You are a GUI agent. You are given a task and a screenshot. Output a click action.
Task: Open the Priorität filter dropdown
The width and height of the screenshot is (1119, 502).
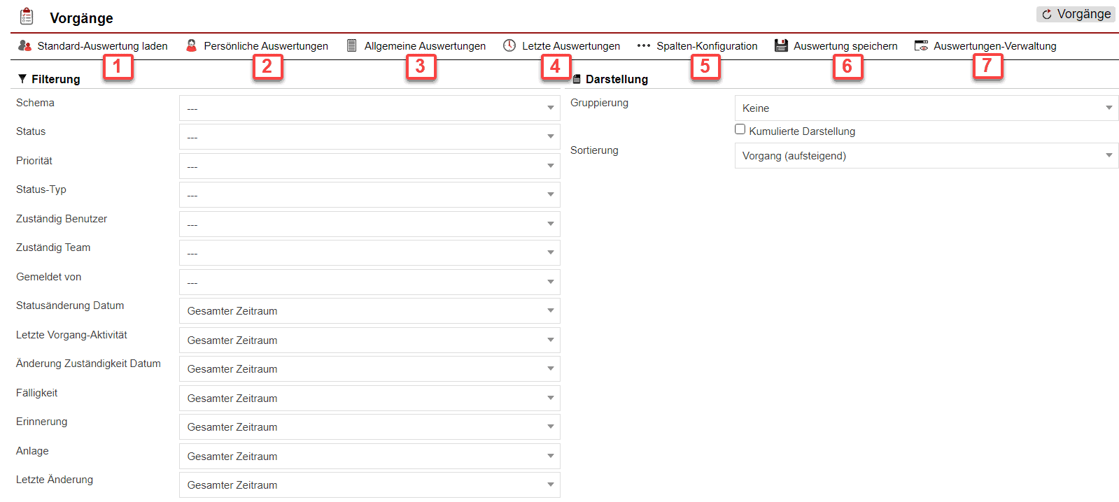point(369,166)
